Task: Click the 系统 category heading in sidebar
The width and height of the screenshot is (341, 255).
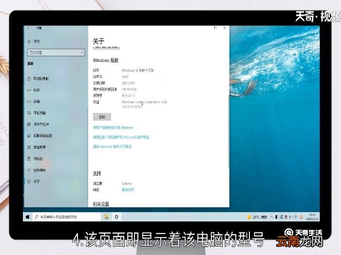Action: (x=30, y=64)
